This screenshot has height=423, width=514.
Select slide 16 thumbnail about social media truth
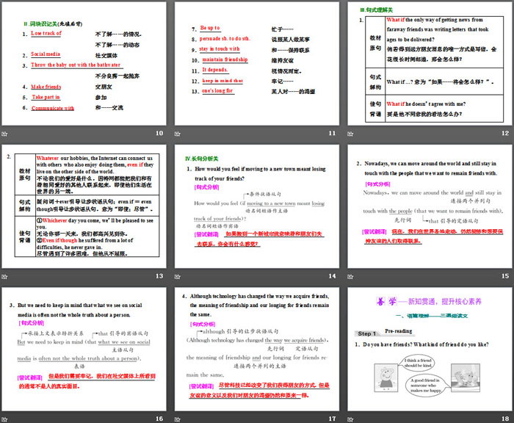(x=84, y=350)
